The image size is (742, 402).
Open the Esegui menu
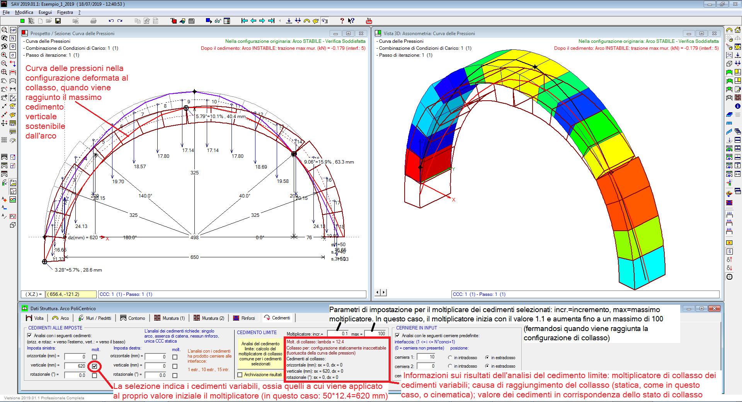tap(45, 12)
